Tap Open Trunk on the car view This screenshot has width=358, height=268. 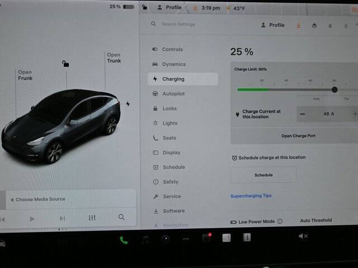114,58
